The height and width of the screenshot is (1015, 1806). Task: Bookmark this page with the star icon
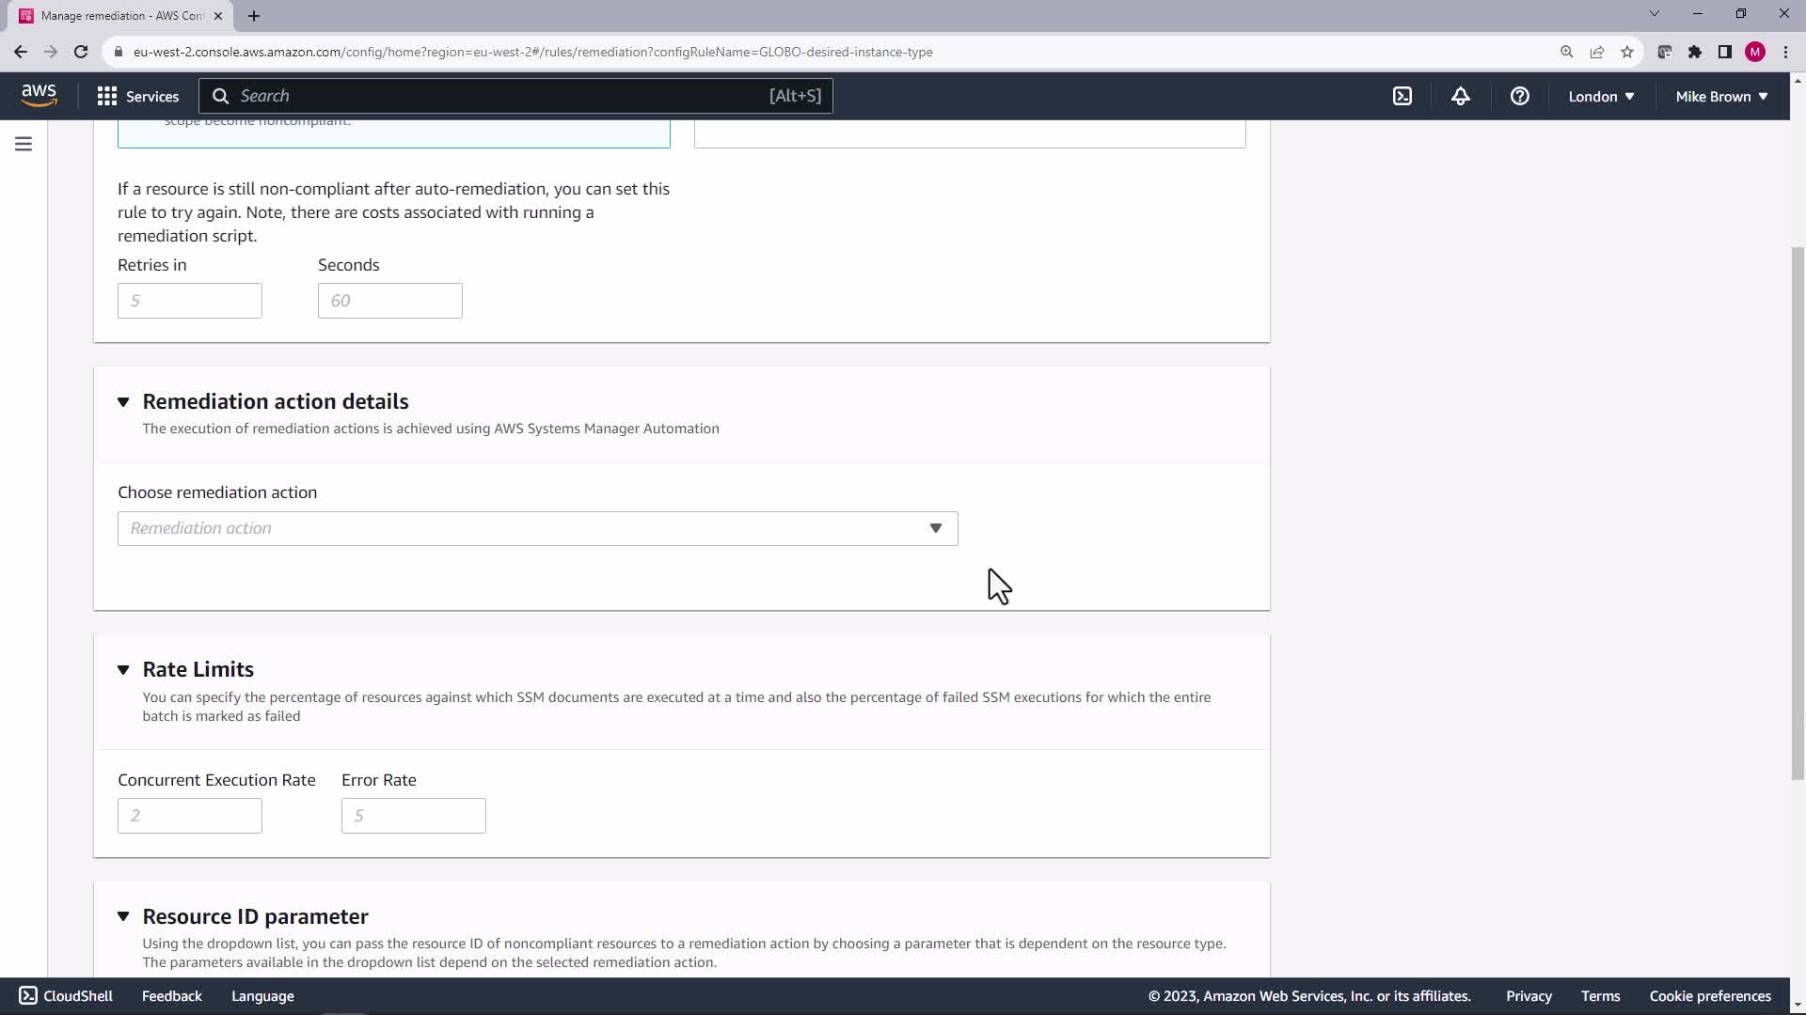click(1627, 52)
